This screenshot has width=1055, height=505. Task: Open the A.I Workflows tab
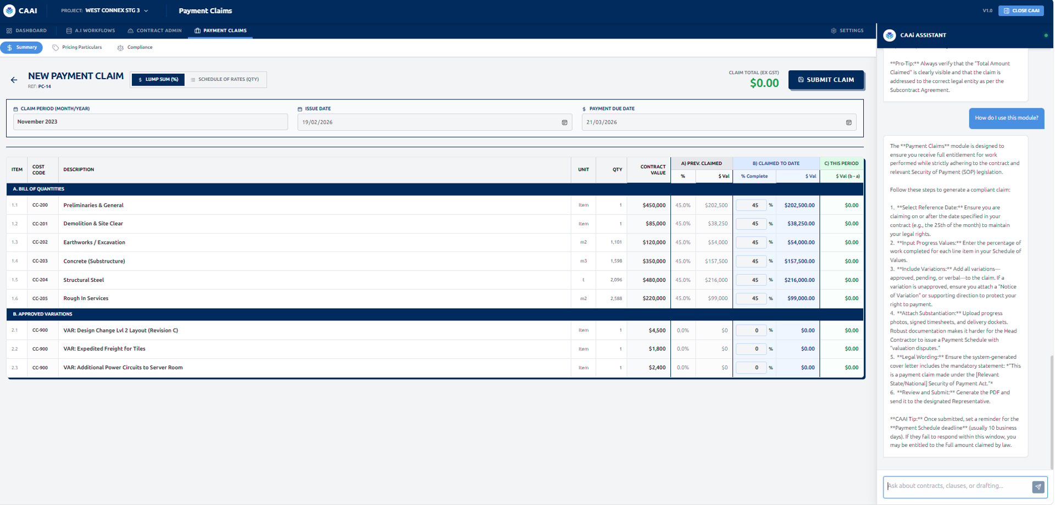pos(91,31)
